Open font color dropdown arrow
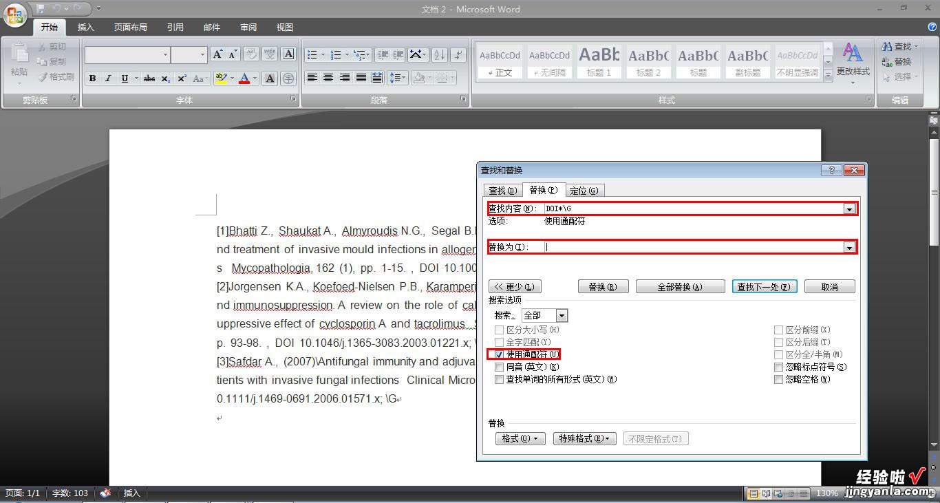Viewport: 940px width, 503px height. click(x=255, y=78)
